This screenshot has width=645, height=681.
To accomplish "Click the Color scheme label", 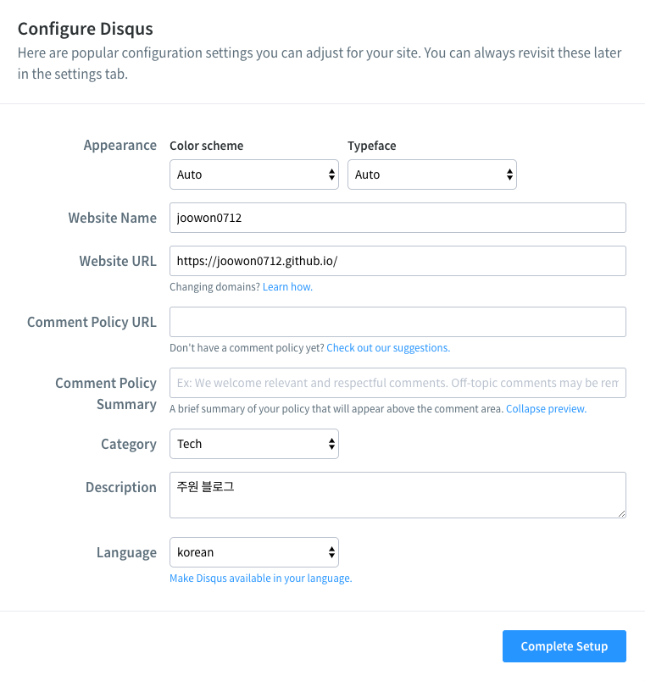I will pyautogui.click(x=207, y=146).
